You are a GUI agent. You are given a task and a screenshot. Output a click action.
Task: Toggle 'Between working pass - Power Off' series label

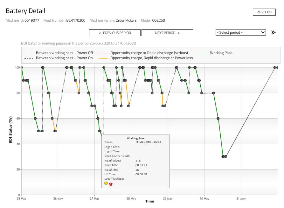pos(65,53)
